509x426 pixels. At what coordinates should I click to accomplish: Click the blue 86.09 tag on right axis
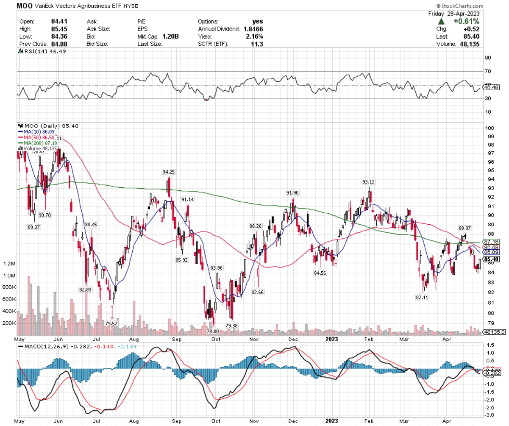[491, 252]
